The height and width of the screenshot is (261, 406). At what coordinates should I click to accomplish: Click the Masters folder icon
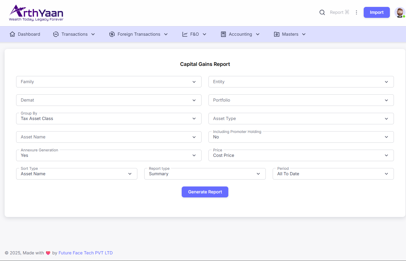pos(277,34)
